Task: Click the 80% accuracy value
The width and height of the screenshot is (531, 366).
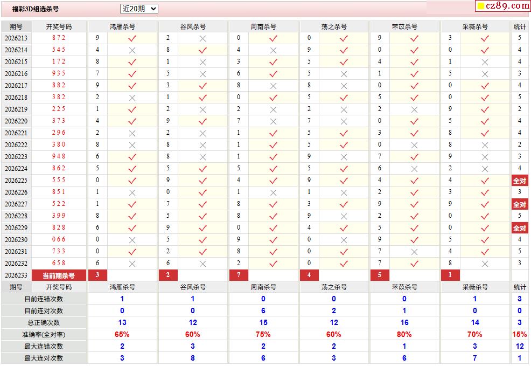Action: (x=404, y=335)
